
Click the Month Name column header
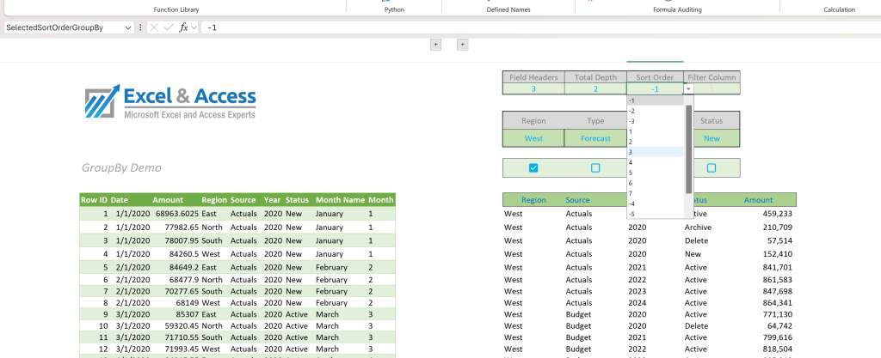[340, 200]
